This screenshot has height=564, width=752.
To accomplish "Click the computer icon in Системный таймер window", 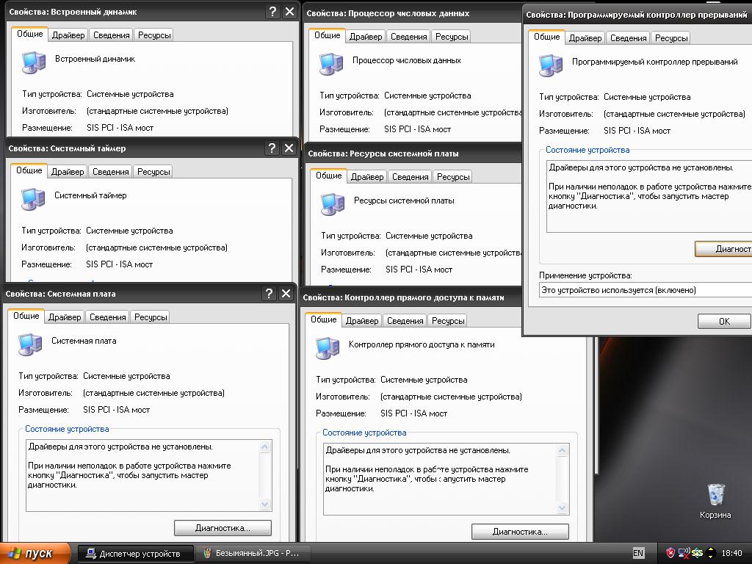I will click(32, 198).
